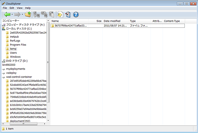
Task: Sort by the Name column header
Action: pyautogui.click(x=69, y=21)
